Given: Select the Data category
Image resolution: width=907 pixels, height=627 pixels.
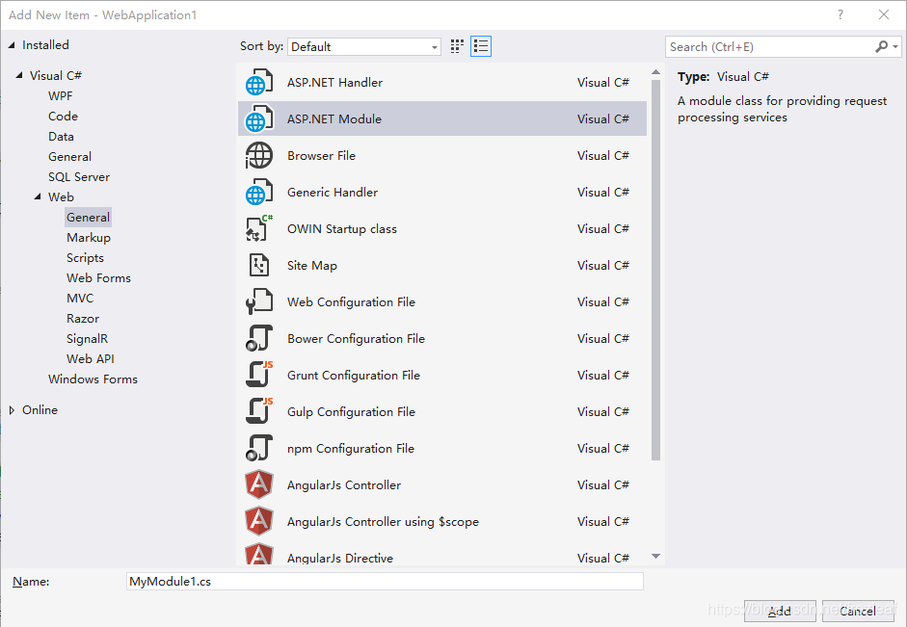Looking at the screenshot, I should pyautogui.click(x=61, y=137).
